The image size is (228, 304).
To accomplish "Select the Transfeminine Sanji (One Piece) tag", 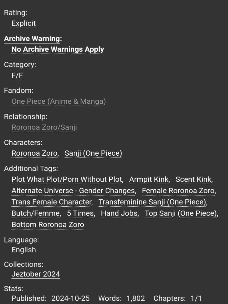I will click(152, 202).
